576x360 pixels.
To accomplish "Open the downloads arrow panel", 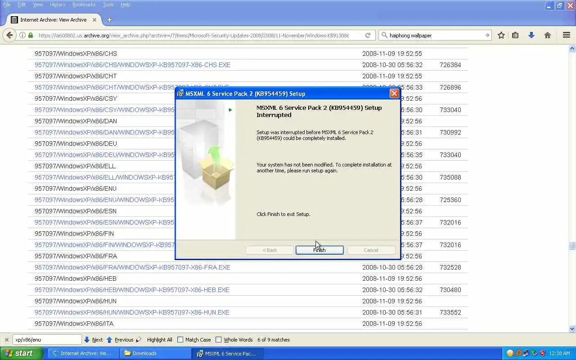I will tap(531, 35).
